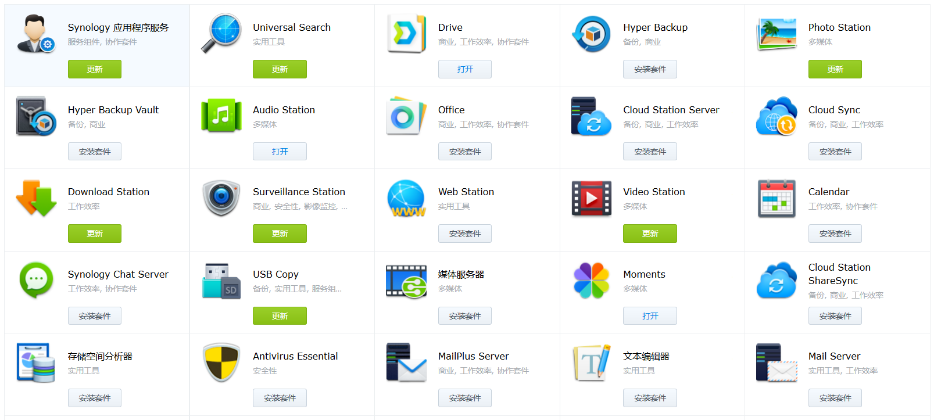Image resolution: width=934 pixels, height=420 pixels.
Task: Open the Web Station globe icon
Action: tap(406, 198)
